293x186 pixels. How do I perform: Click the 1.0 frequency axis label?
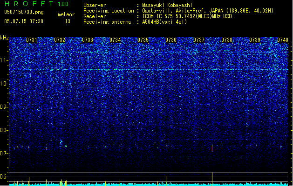[4, 84]
